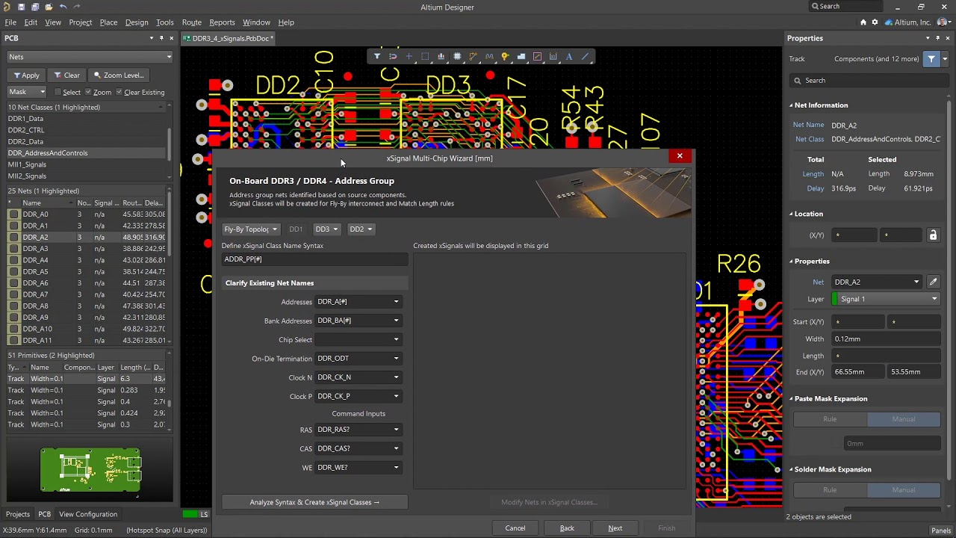The height and width of the screenshot is (538, 956).
Task: Click the board overview thumbnail in PCB panel
Action: coord(90,471)
